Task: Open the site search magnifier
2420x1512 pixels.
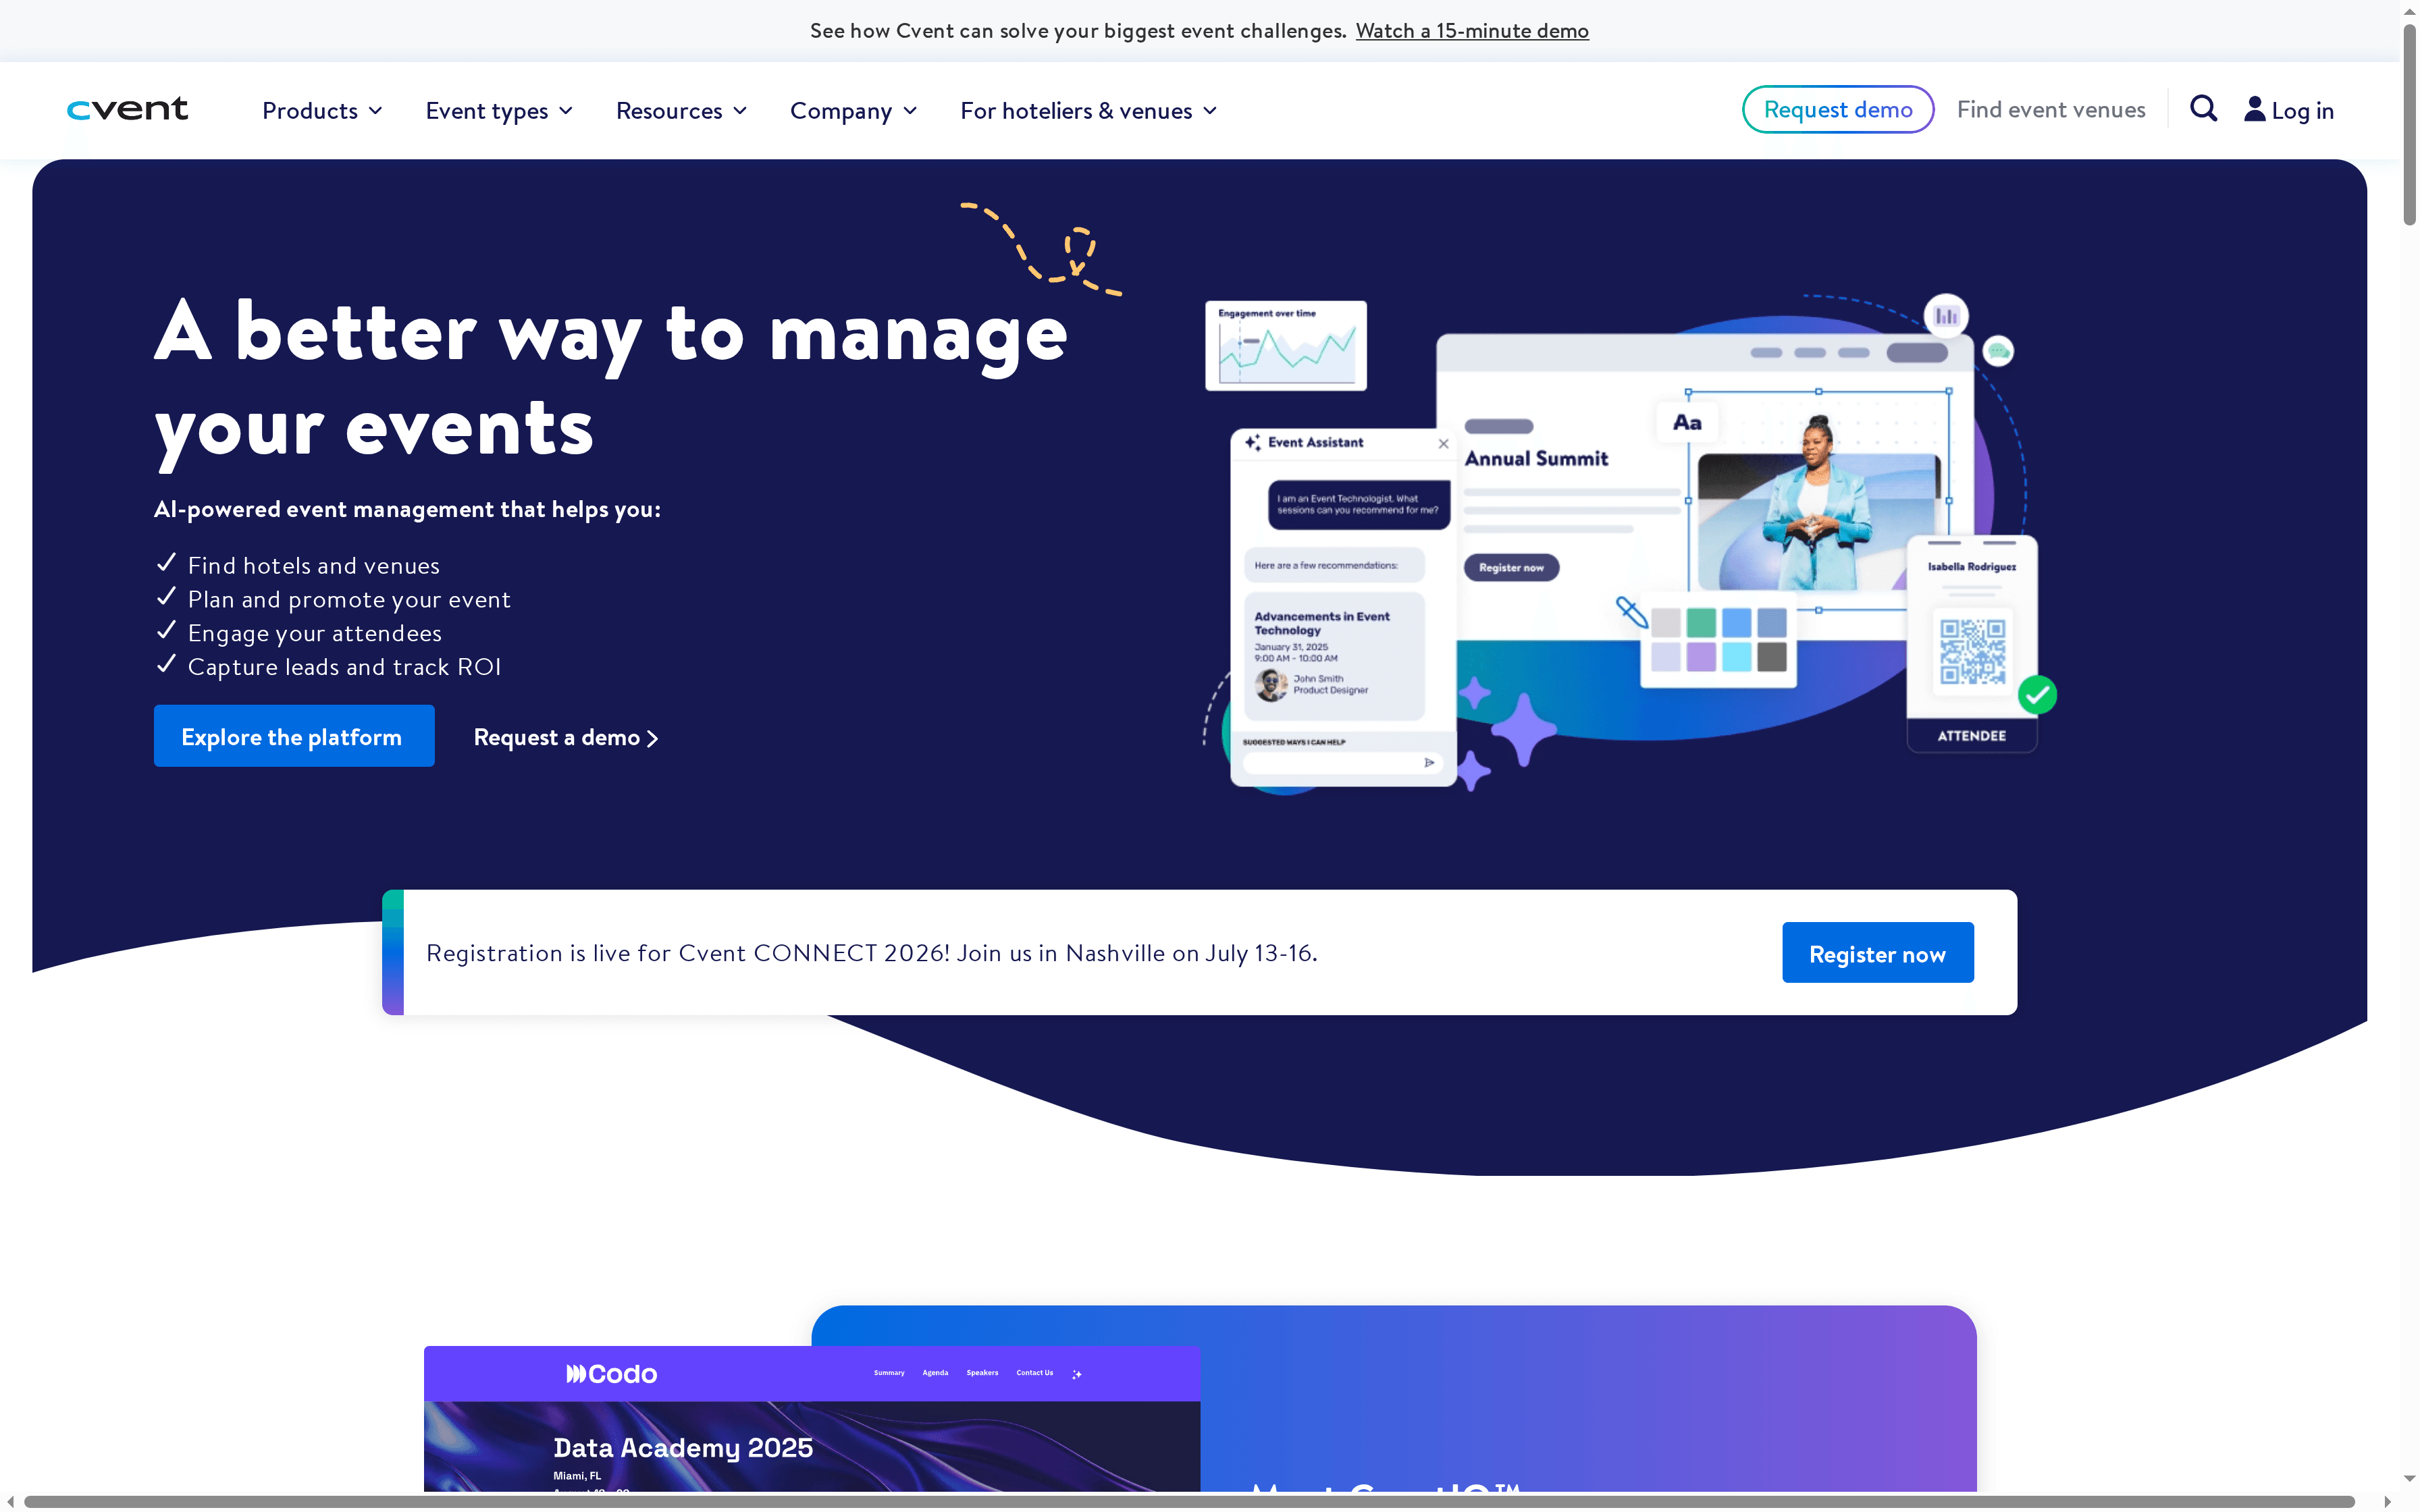Action: [2203, 108]
